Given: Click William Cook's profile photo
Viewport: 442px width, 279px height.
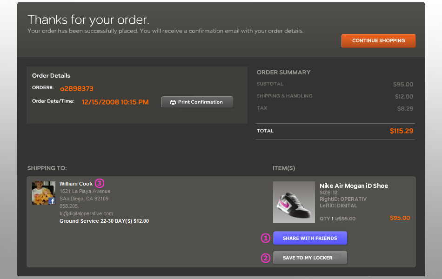Looking at the screenshot, I should [43, 193].
